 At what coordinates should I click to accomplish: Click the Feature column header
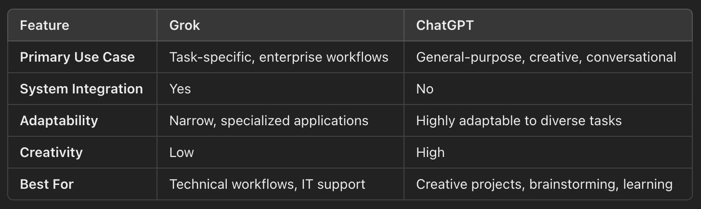point(44,25)
